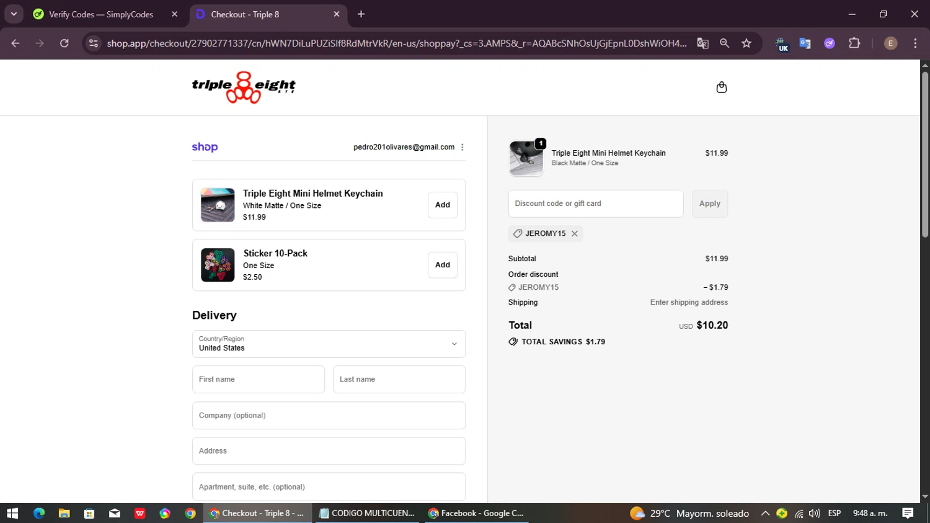The image size is (930, 523).
Task: Reload the checkout page
Action: (x=64, y=43)
